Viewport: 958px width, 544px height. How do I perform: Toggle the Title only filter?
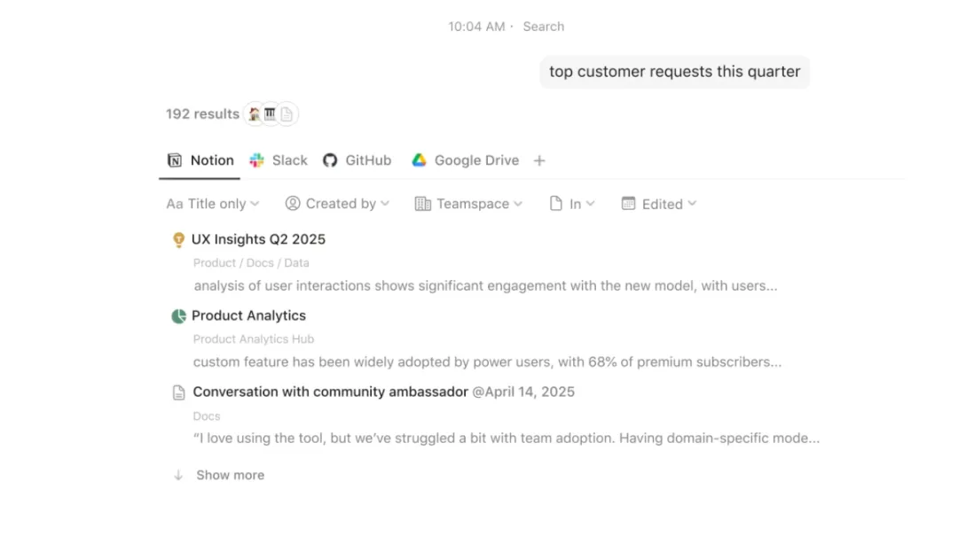[x=213, y=204]
